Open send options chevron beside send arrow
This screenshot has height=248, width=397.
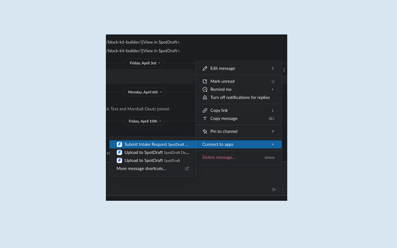(283, 190)
